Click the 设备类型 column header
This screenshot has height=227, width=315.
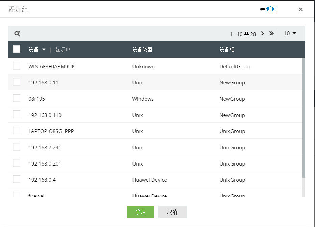click(142, 50)
